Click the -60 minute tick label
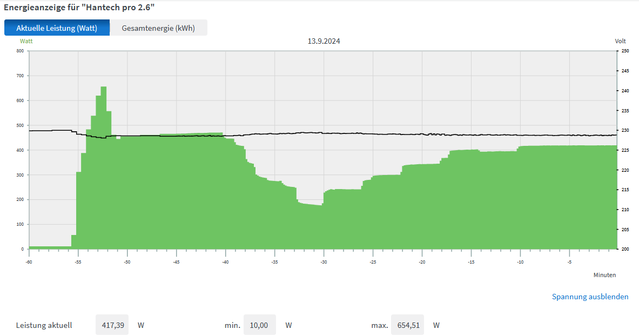Screen dimensions: 639x336 (x=29, y=262)
